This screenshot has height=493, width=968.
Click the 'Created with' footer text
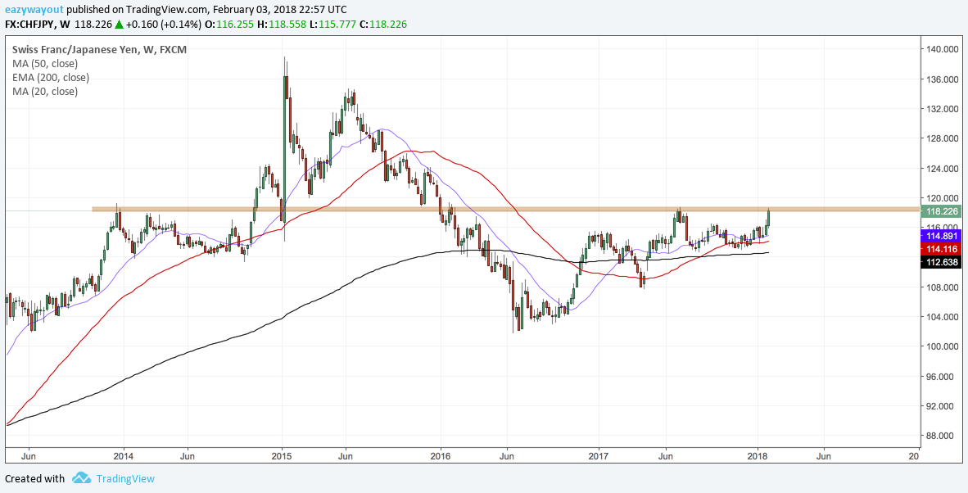point(34,478)
